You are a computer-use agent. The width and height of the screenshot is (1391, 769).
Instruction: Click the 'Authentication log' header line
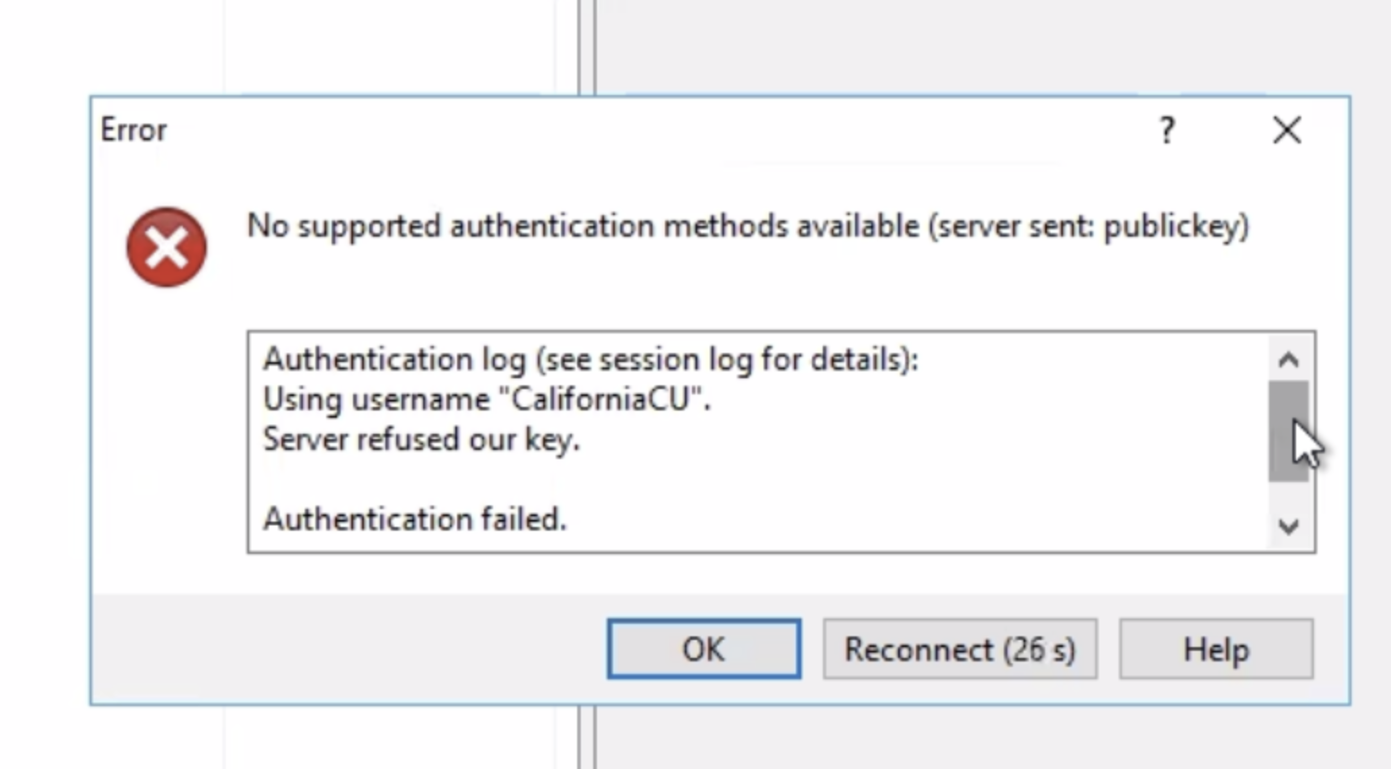point(590,359)
